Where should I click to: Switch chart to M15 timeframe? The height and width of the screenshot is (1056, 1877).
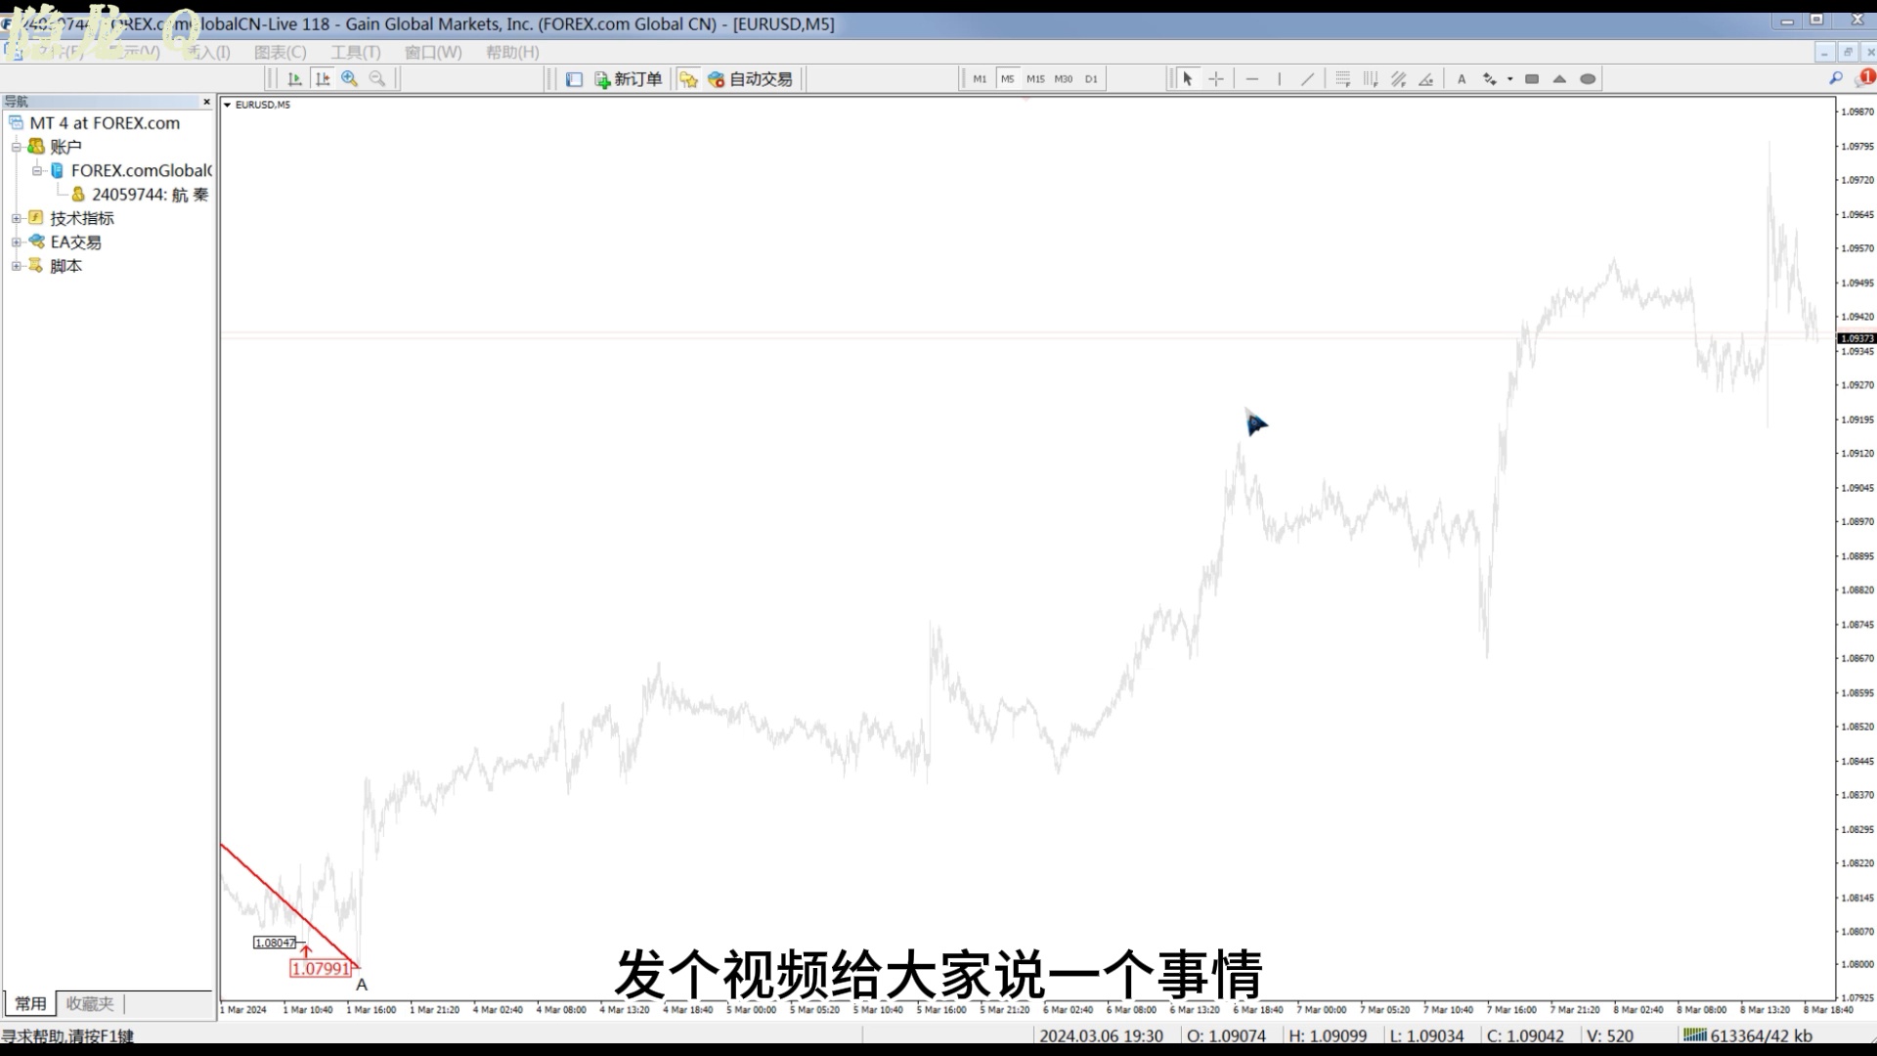click(x=1035, y=79)
